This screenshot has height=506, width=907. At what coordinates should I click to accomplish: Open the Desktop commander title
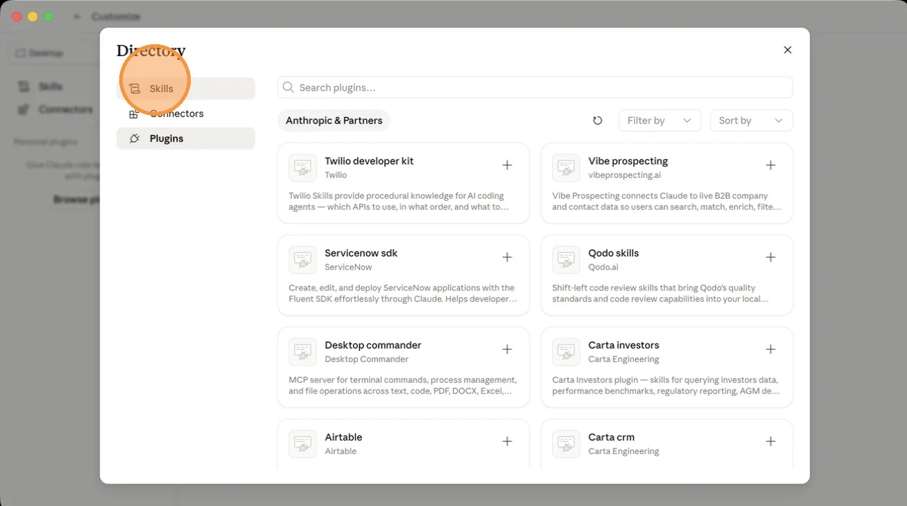pos(373,345)
